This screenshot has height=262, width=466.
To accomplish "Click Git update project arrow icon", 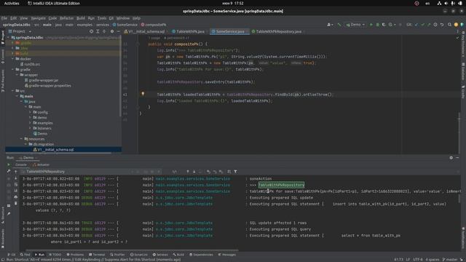I will pos(416,25).
